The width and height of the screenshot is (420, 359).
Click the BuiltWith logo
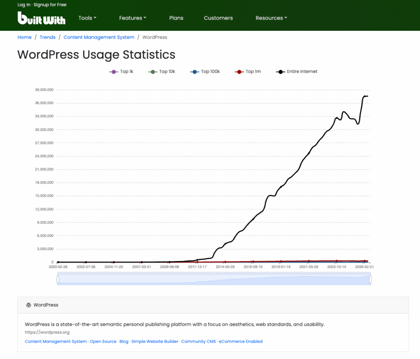click(x=41, y=18)
